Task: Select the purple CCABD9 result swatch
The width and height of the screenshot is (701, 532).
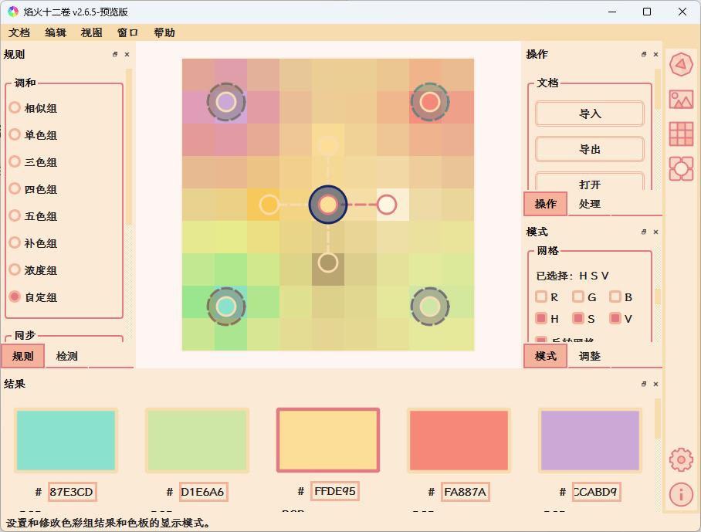Action: (590, 440)
